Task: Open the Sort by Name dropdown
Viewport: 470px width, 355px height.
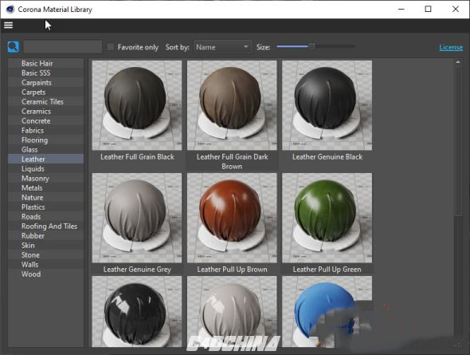Action: click(222, 47)
